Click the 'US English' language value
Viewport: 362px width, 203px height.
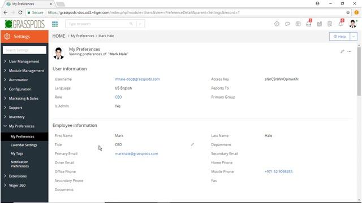(123, 88)
